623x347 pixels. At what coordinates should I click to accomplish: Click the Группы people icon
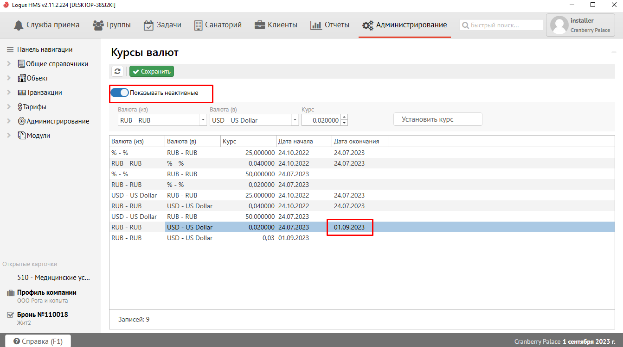tap(98, 25)
